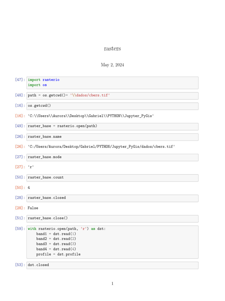225x301 pixels.
Task: Click the cbers.tif file path output
Action: click(x=101, y=147)
